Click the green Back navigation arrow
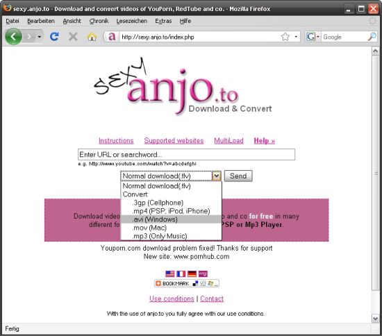Image resolution: width=382 pixels, height=336 pixels. click(x=13, y=37)
